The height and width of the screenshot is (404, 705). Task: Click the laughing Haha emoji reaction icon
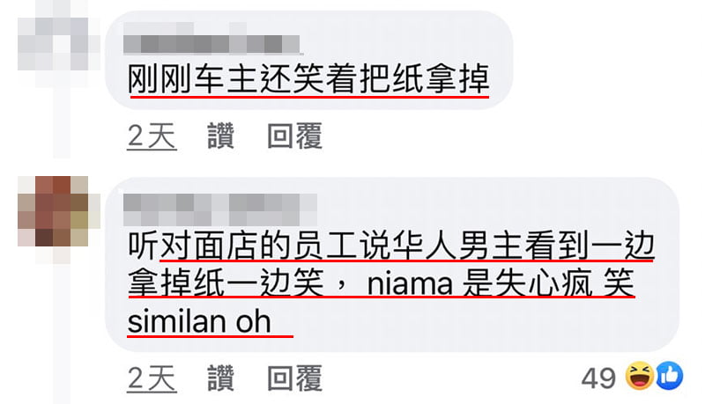click(640, 376)
